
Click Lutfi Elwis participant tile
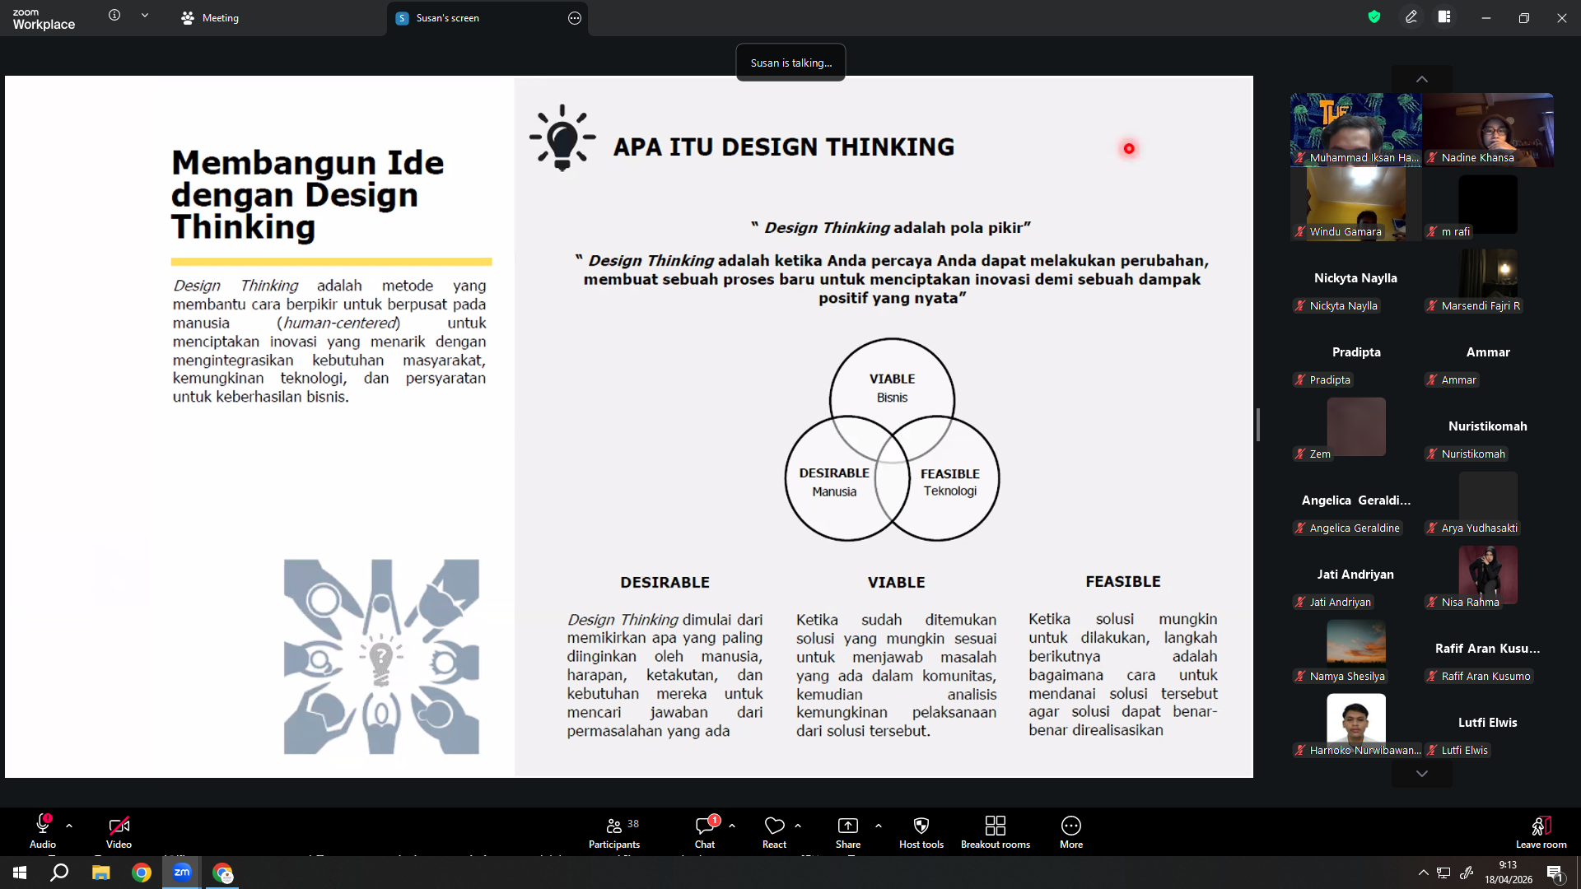click(1488, 723)
